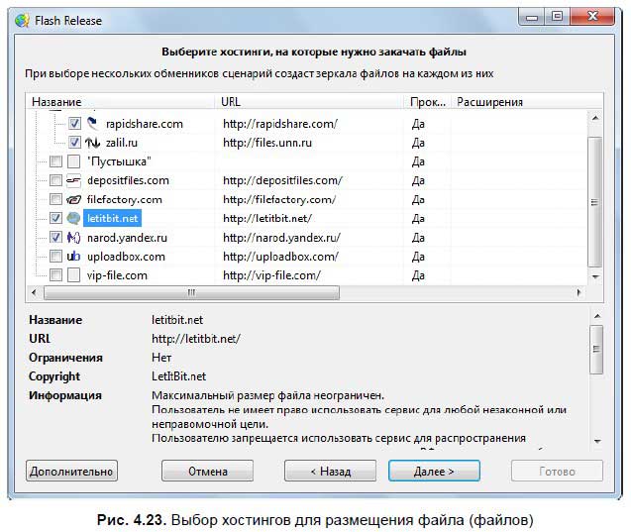Click the narod.yandex.ru icon
This screenshot has width=631, height=532.
click(x=73, y=238)
